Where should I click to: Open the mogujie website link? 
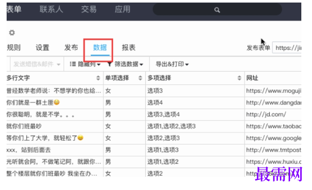[x=274, y=91]
